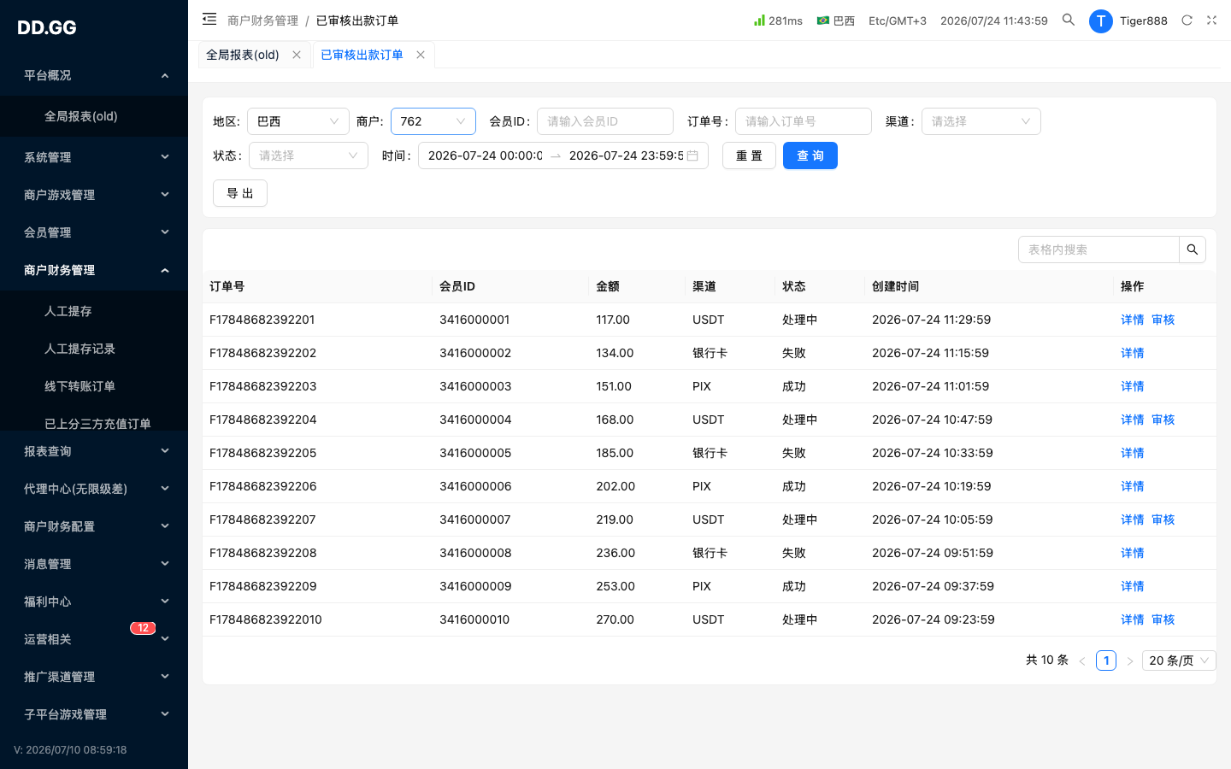Click the 会员ID input field

coord(605,121)
